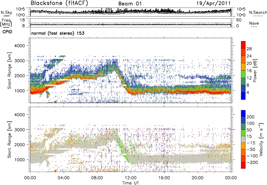The width and height of the screenshot is (267, 185).
Task: Click the Time UT axis title
Action: [x=130, y=183]
